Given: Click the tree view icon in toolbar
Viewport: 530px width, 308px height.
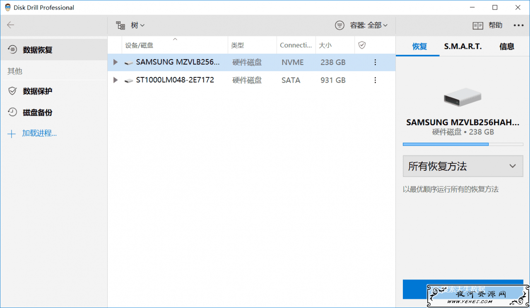Looking at the screenshot, I should coord(120,26).
